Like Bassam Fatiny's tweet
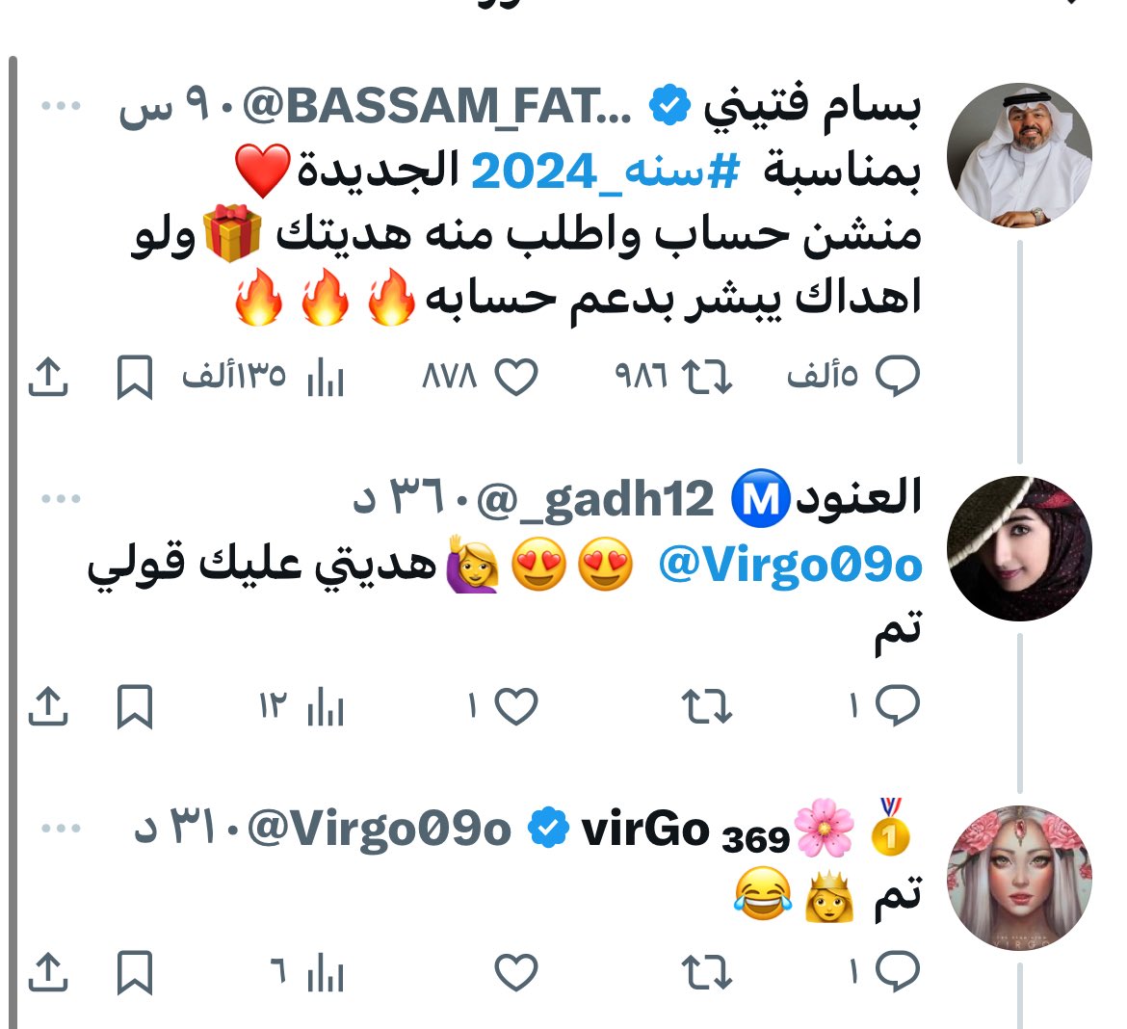The height and width of the screenshot is (1029, 1127). pos(516,377)
